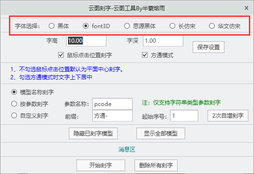
Task: Click the blue hint line 不勾选鼠标点击位置
Action: (x=67, y=69)
